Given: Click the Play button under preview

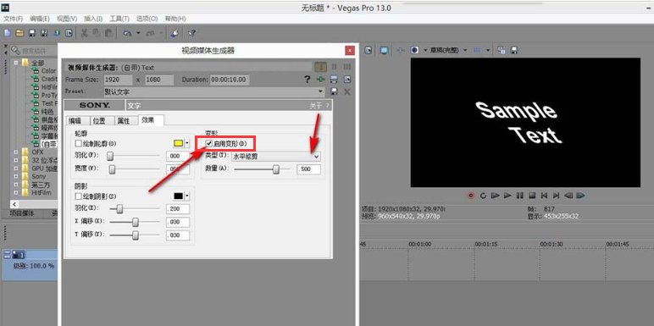Looking at the screenshot, I should (x=507, y=195).
